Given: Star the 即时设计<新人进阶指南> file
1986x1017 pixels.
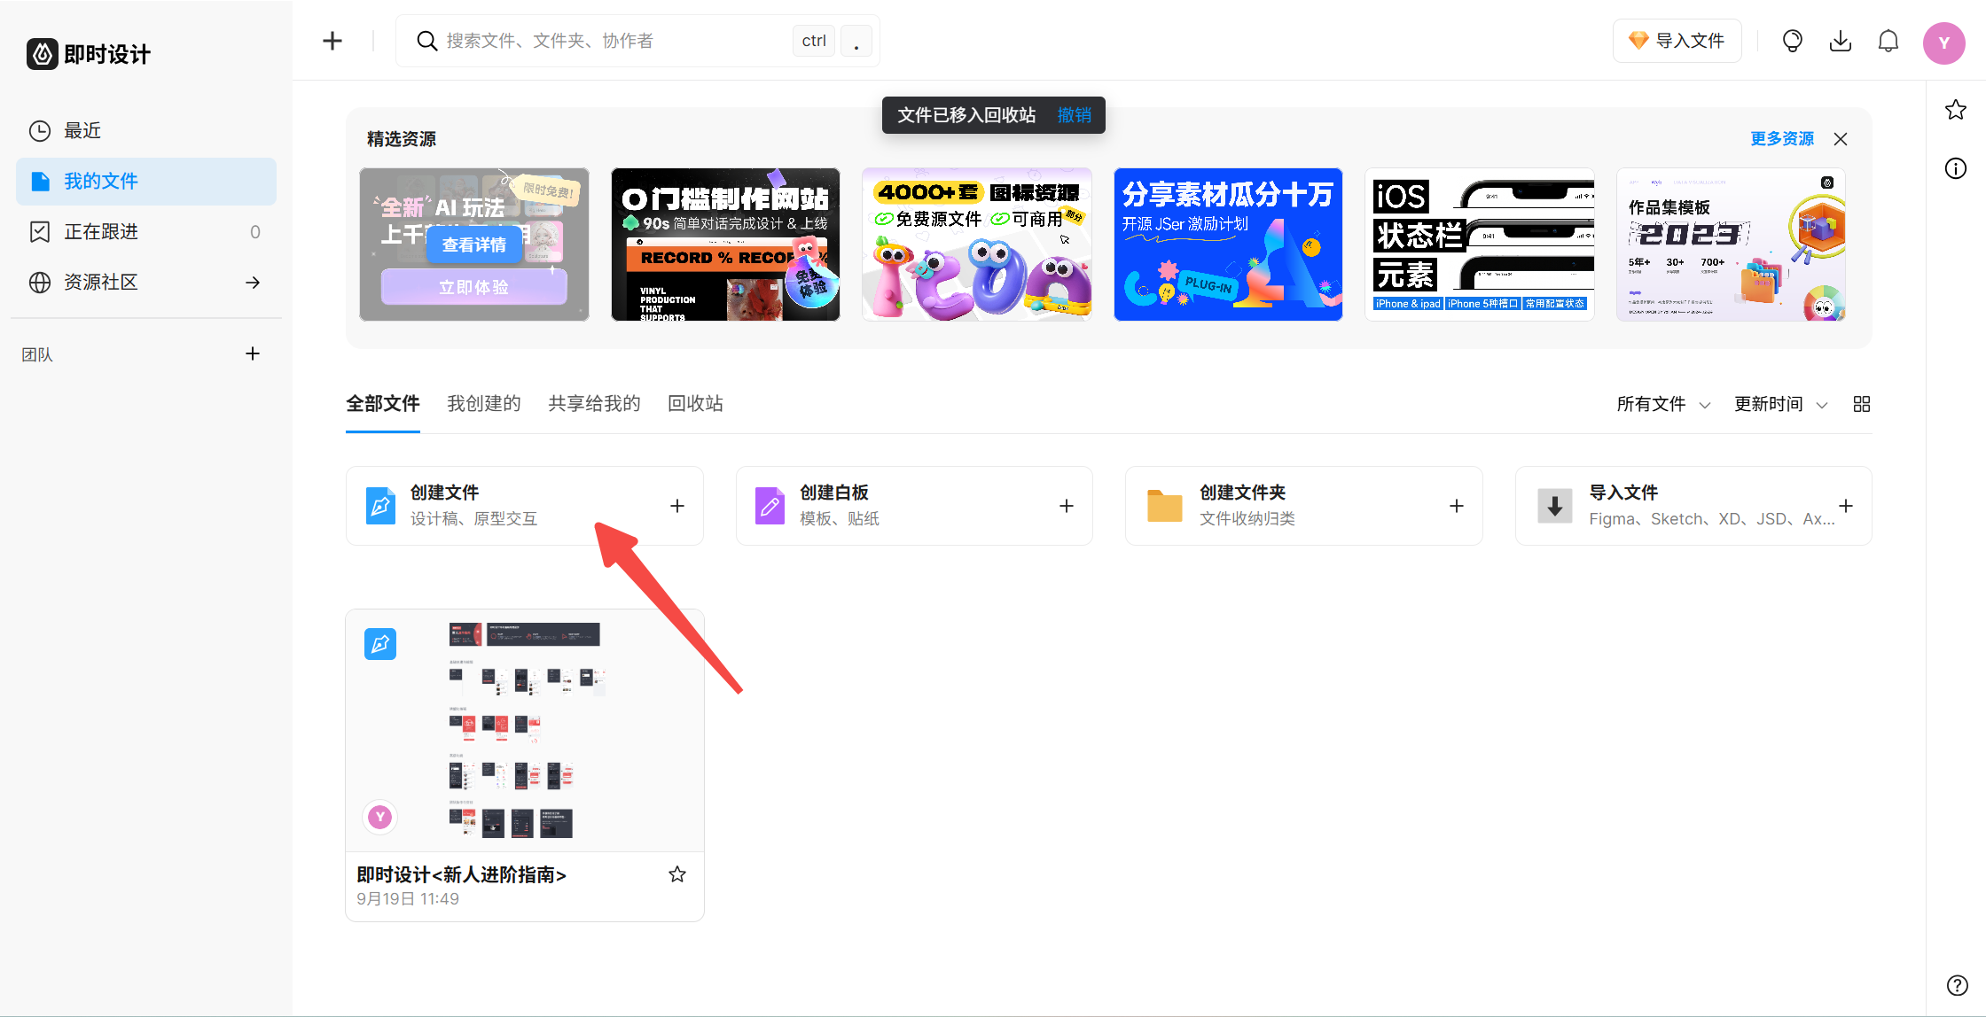Looking at the screenshot, I should [x=677, y=874].
